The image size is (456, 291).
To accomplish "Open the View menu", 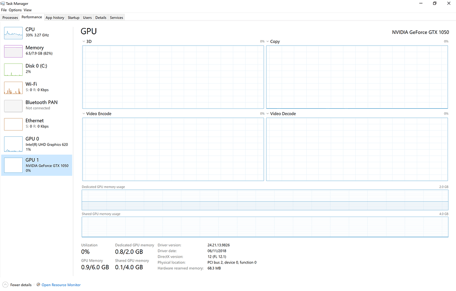I will point(27,9).
